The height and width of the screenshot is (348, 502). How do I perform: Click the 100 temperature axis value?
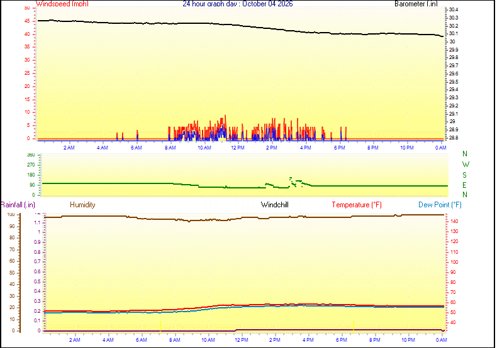454,262
